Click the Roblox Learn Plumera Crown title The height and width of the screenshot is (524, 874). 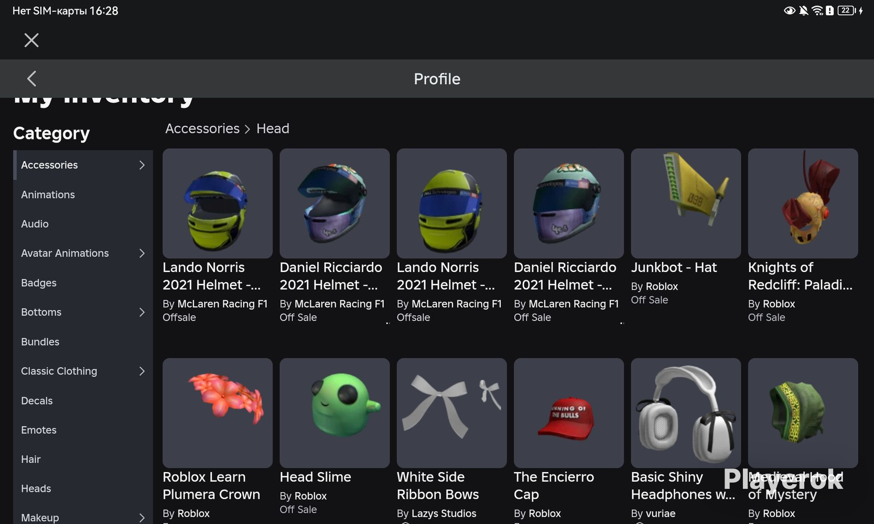point(211,486)
